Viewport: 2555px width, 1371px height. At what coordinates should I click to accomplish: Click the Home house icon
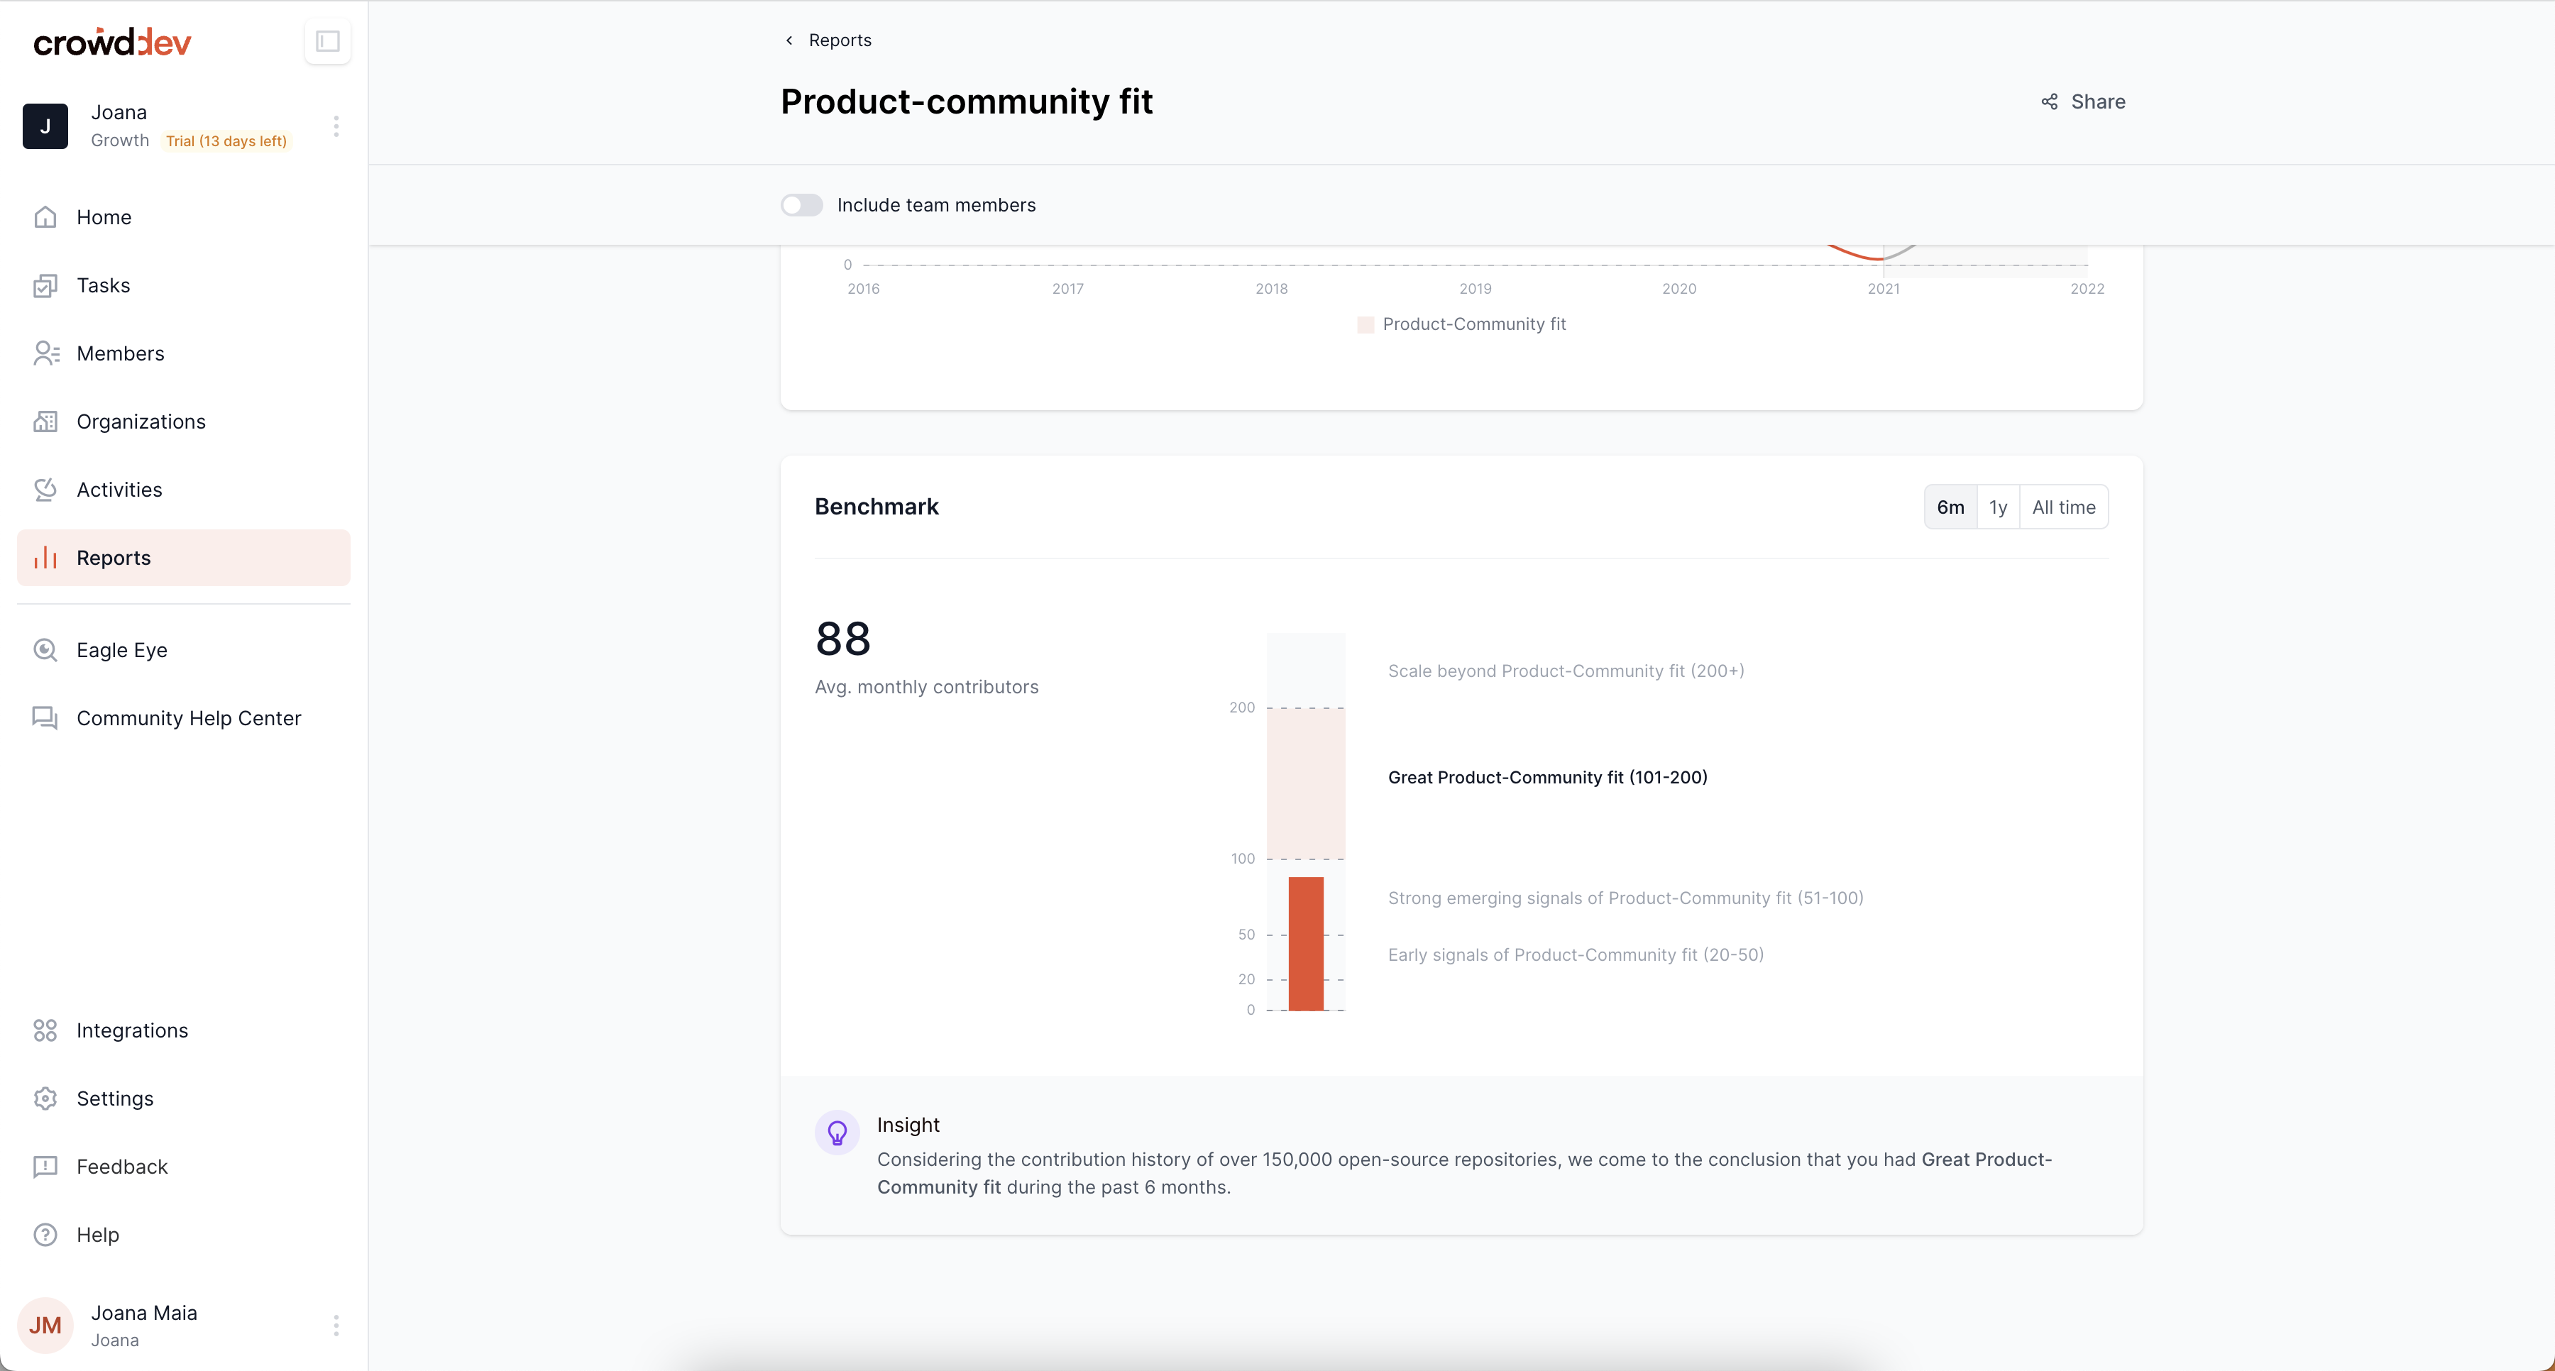[x=45, y=216]
